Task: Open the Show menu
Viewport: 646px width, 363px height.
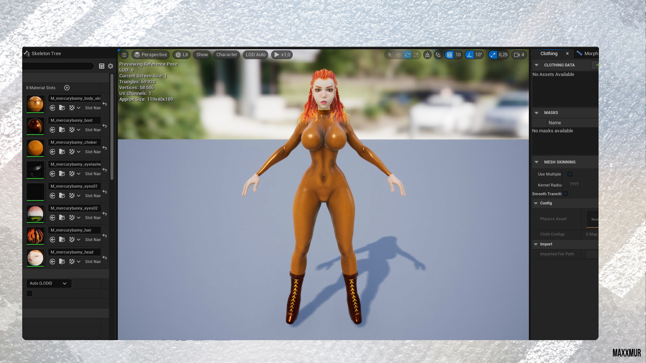Action: tap(202, 55)
